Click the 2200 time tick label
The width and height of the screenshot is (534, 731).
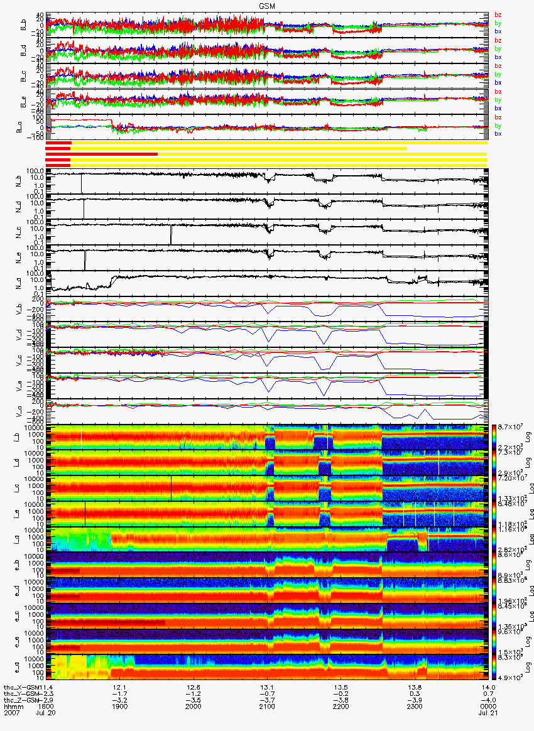(341, 707)
